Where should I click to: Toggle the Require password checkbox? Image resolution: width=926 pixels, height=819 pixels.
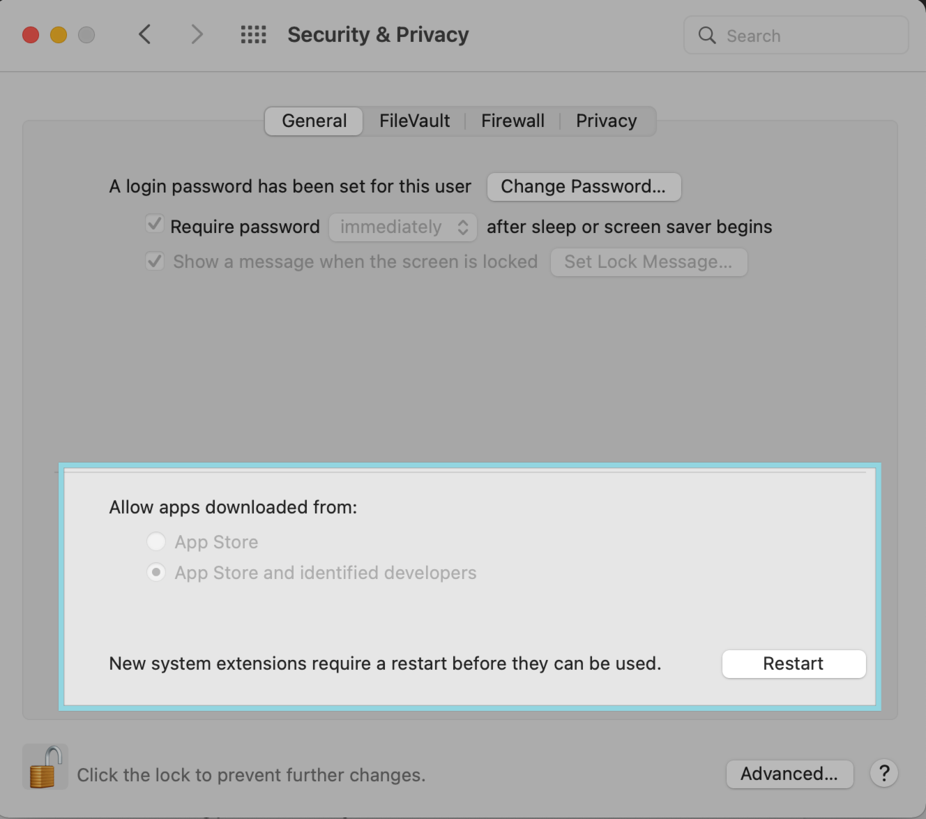155,225
